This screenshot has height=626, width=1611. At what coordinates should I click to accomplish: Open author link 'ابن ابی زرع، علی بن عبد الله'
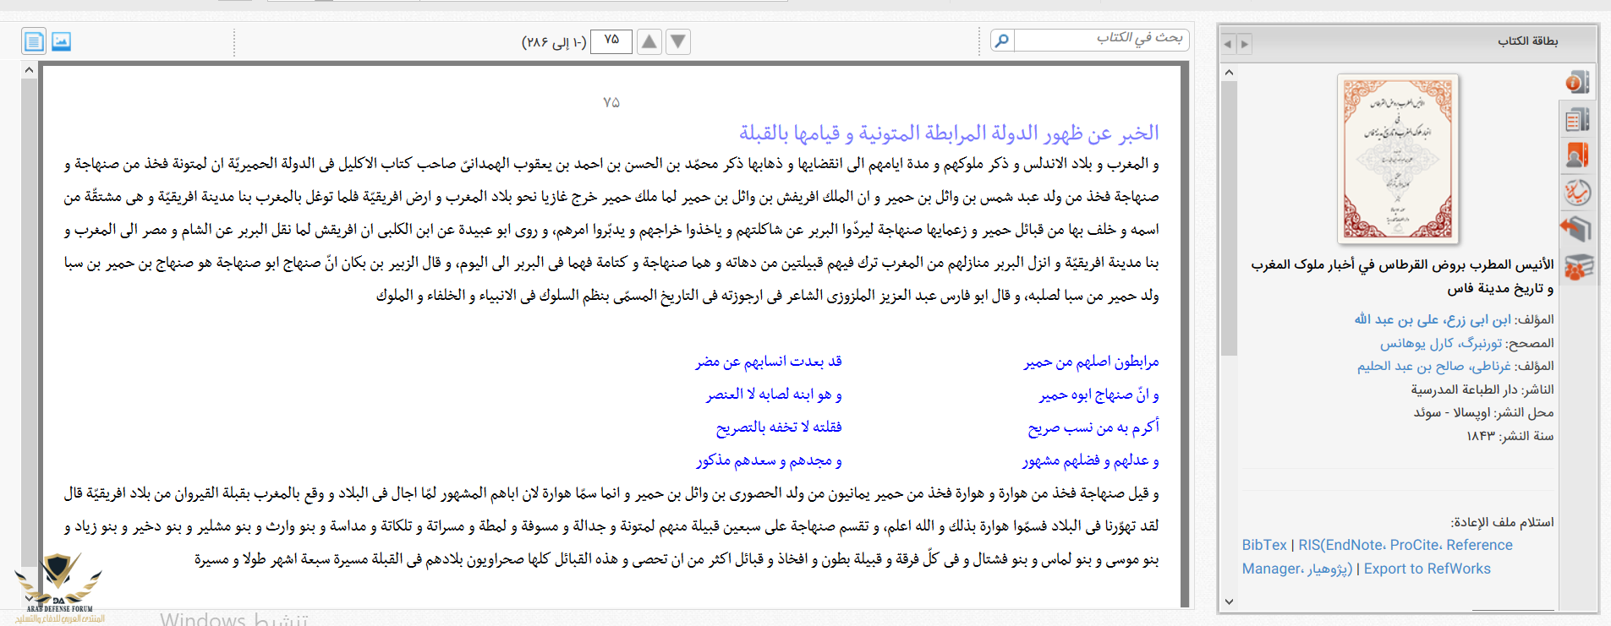(x=1432, y=319)
